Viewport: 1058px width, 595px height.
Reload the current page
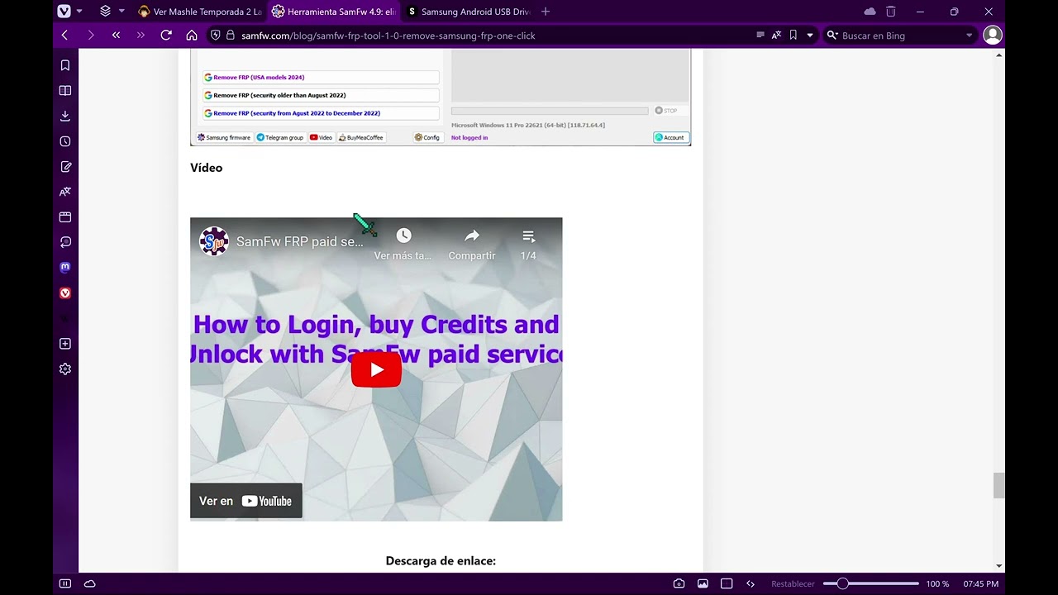(166, 36)
